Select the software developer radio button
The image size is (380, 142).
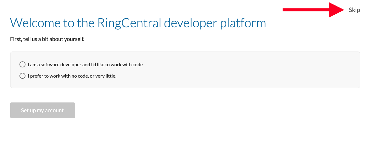22,64
